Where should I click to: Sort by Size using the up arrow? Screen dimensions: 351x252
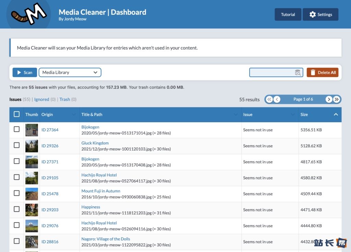336,114
